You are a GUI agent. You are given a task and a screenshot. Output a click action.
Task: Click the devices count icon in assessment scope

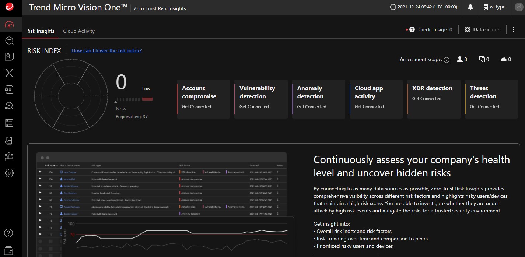tap(482, 59)
